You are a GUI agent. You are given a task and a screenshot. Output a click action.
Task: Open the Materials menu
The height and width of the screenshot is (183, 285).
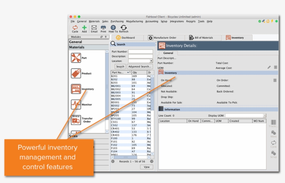click(94, 21)
